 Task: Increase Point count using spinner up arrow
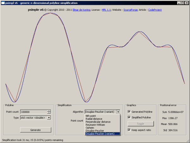pos(49,111)
